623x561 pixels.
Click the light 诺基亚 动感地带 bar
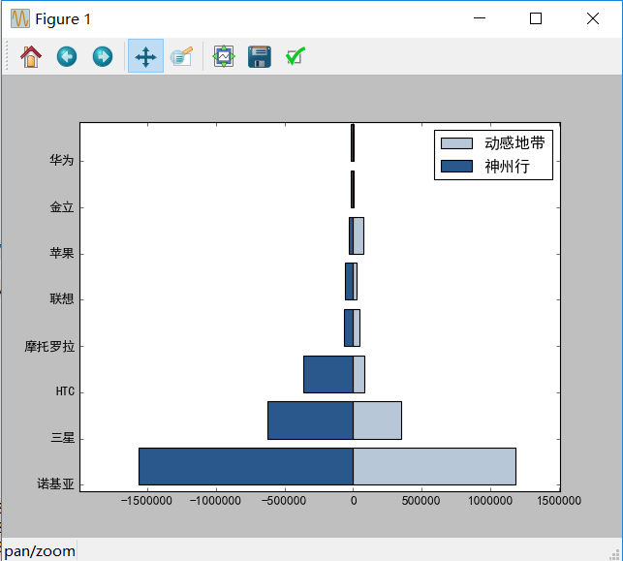[435, 466]
